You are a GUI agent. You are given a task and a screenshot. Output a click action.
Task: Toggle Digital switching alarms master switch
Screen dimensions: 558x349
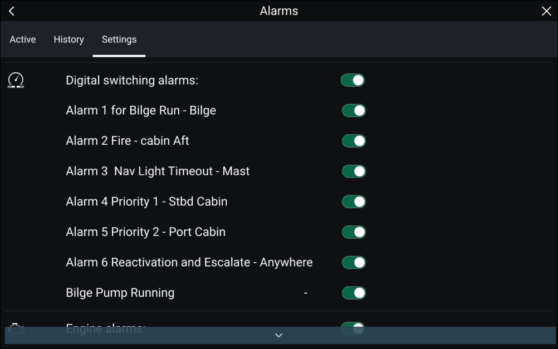(x=353, y=80)
